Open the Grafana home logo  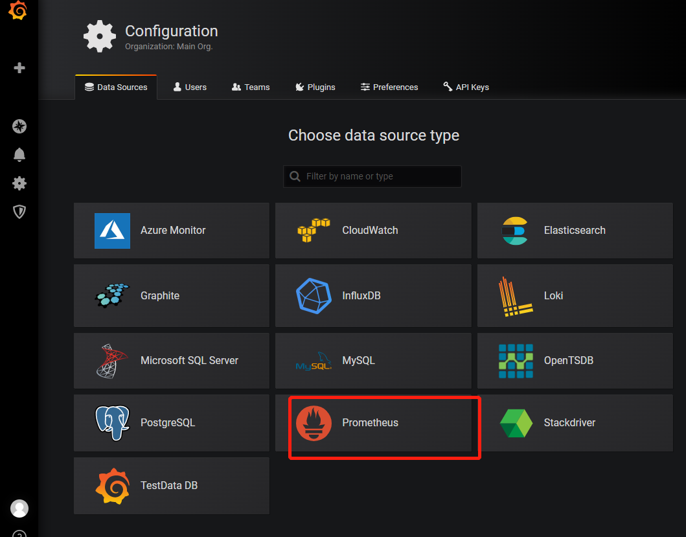click(x=18, y=10)
